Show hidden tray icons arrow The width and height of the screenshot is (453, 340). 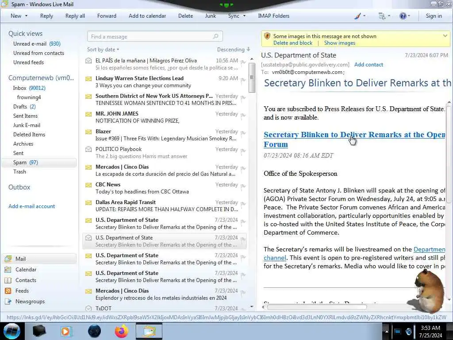[x=387, y=331]
